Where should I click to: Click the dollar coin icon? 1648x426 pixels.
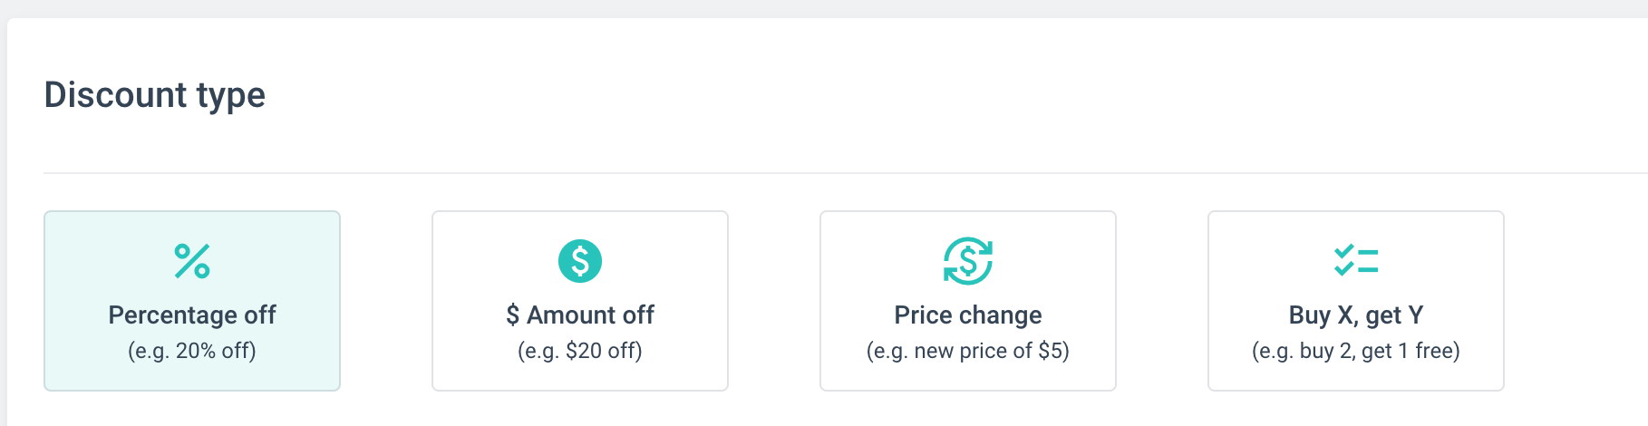(x=580, y=261)
